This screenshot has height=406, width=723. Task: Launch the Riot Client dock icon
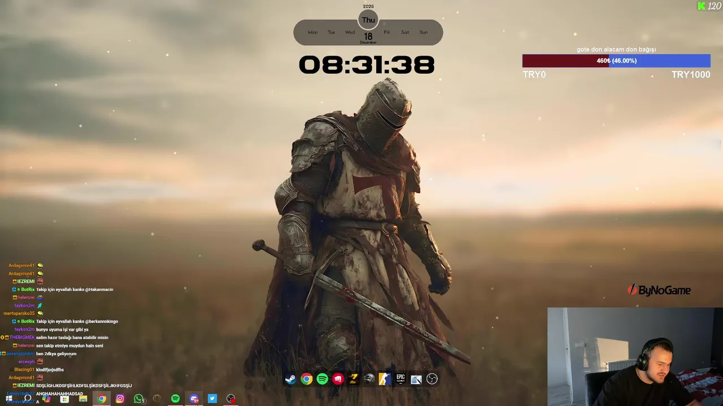338,379
